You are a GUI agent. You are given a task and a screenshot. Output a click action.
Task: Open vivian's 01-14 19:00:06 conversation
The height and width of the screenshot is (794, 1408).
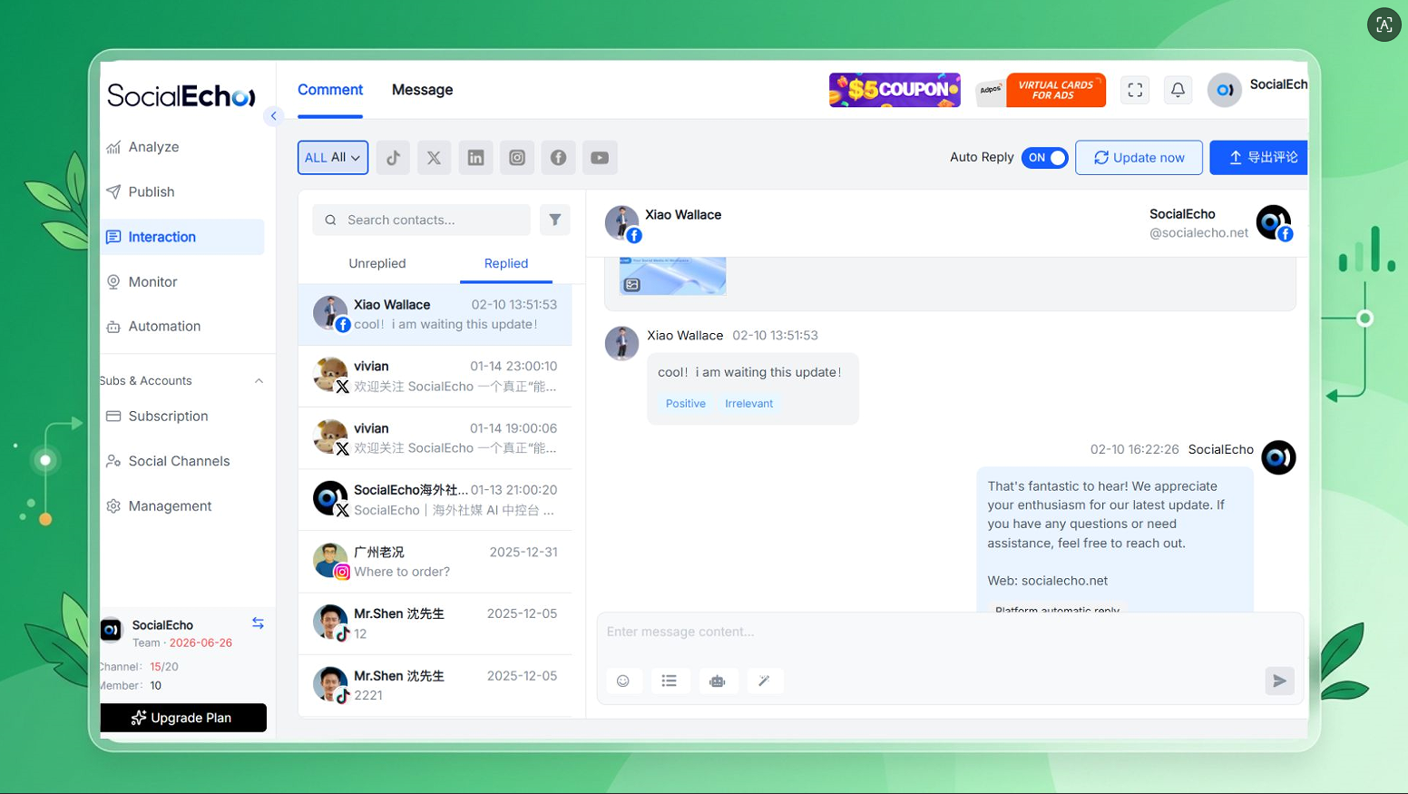point(435,437)
